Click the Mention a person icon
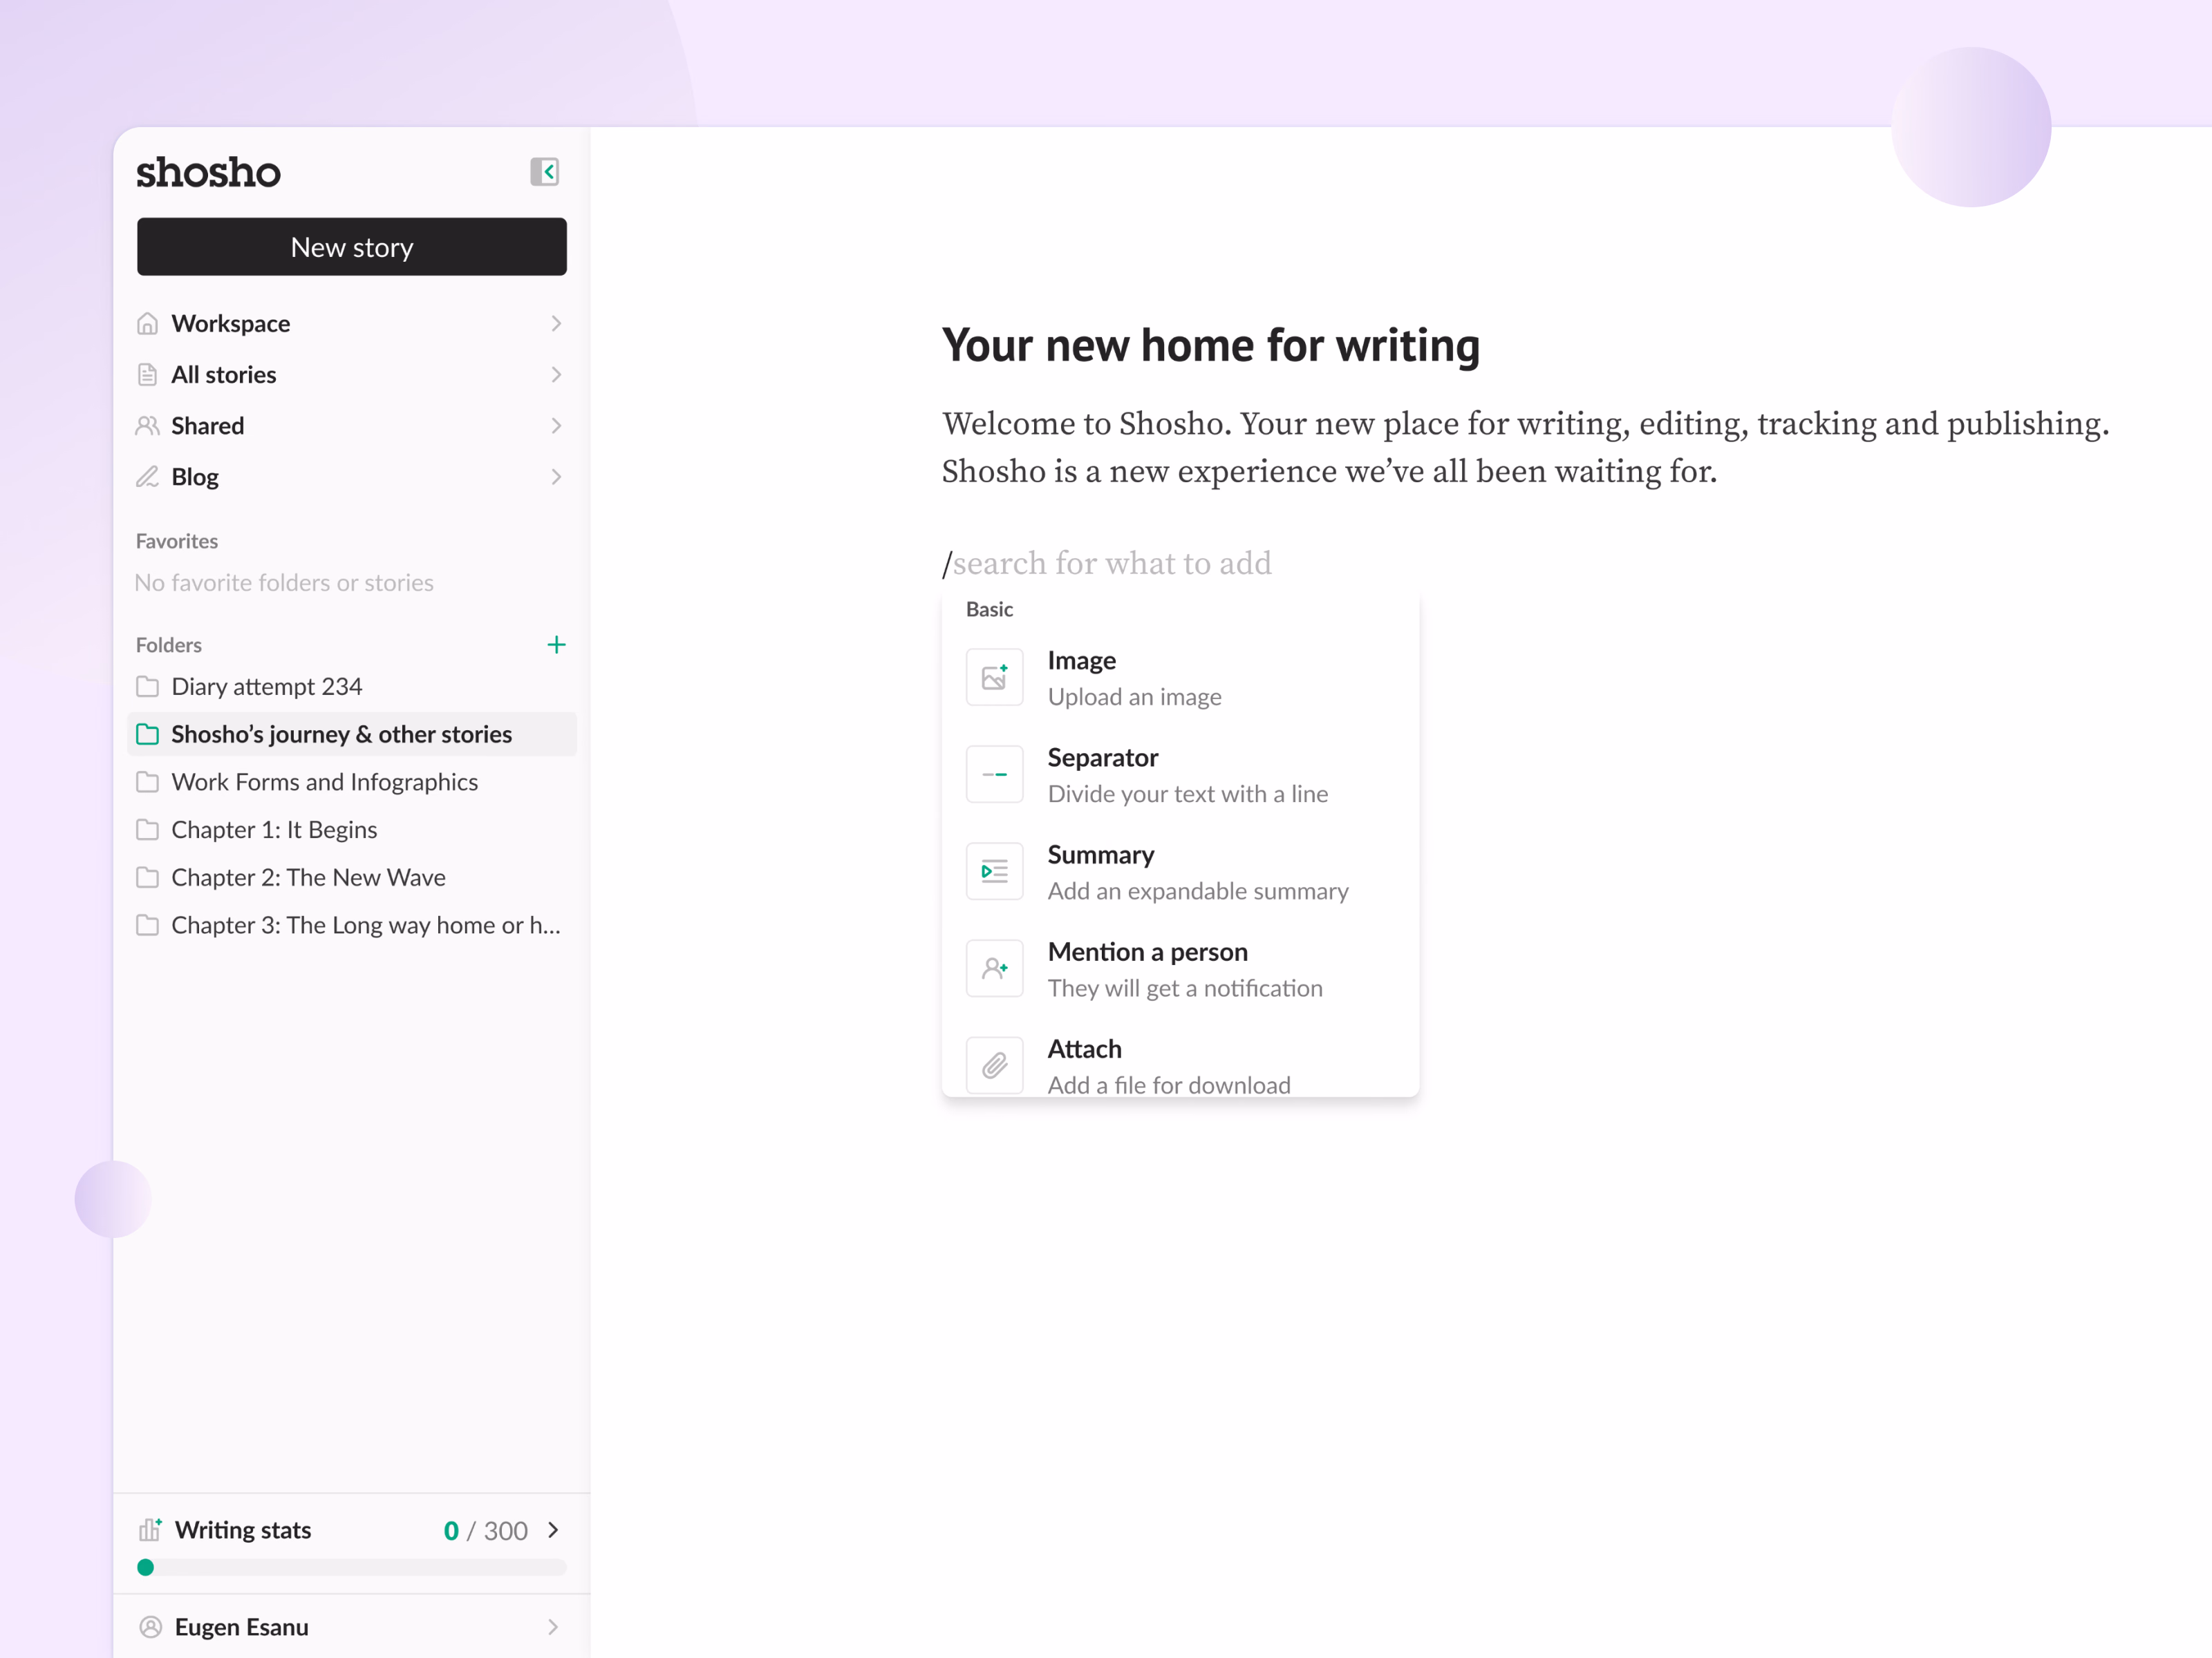 [x=994, y=969]
